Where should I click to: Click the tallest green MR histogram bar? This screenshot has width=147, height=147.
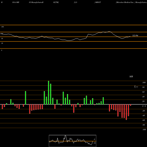click(49, 93)
